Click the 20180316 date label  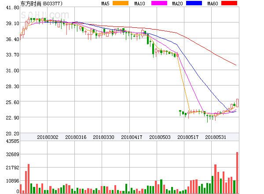tap(76, 137)
